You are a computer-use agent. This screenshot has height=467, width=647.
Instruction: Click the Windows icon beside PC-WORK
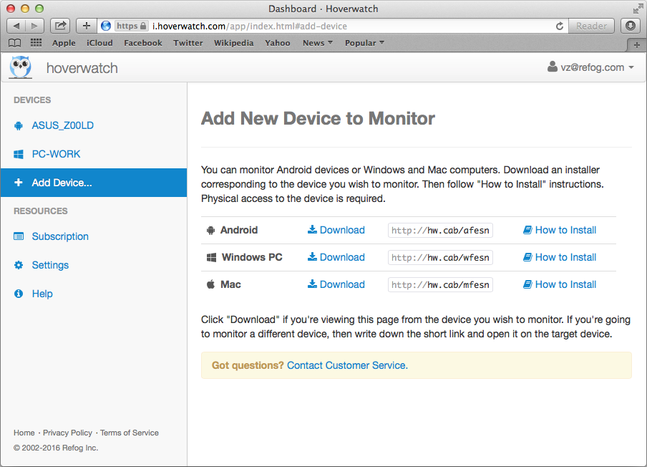pyautogui.click(x=19, y=154)
